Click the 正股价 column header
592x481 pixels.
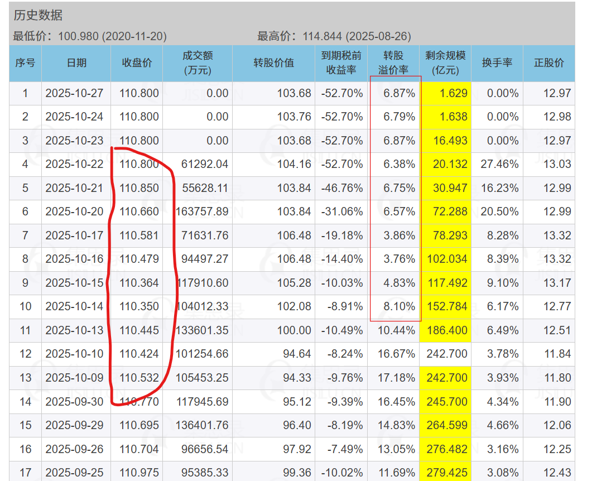[549, 63]
